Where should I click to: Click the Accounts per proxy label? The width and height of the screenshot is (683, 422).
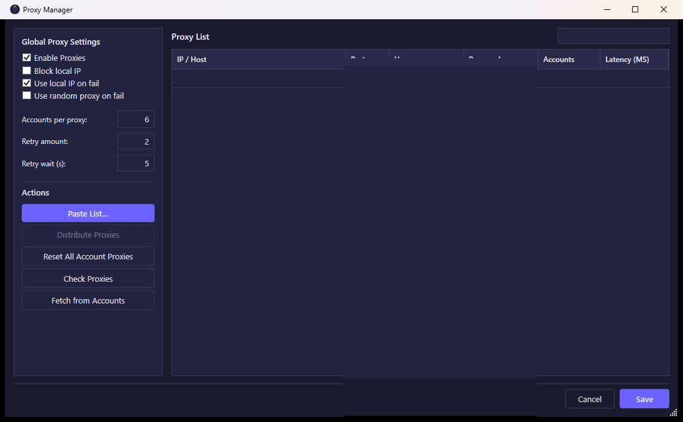55,120
